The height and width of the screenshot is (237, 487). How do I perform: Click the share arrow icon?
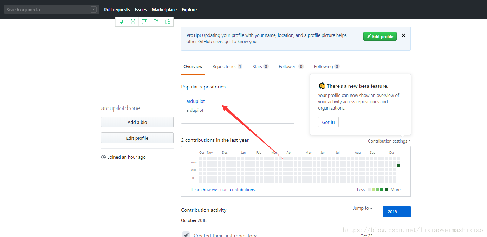click(156, 22)
